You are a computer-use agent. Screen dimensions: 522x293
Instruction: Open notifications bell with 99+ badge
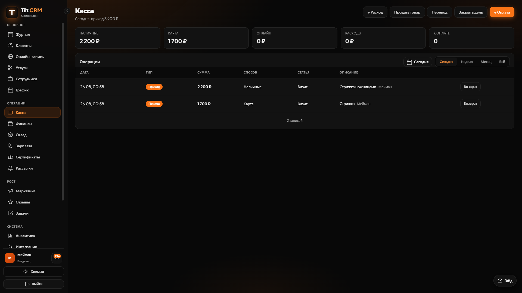click(57, 258)
